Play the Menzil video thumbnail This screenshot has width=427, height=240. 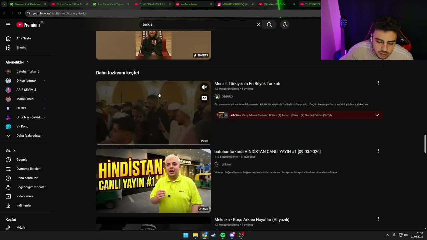pos(153,113)
